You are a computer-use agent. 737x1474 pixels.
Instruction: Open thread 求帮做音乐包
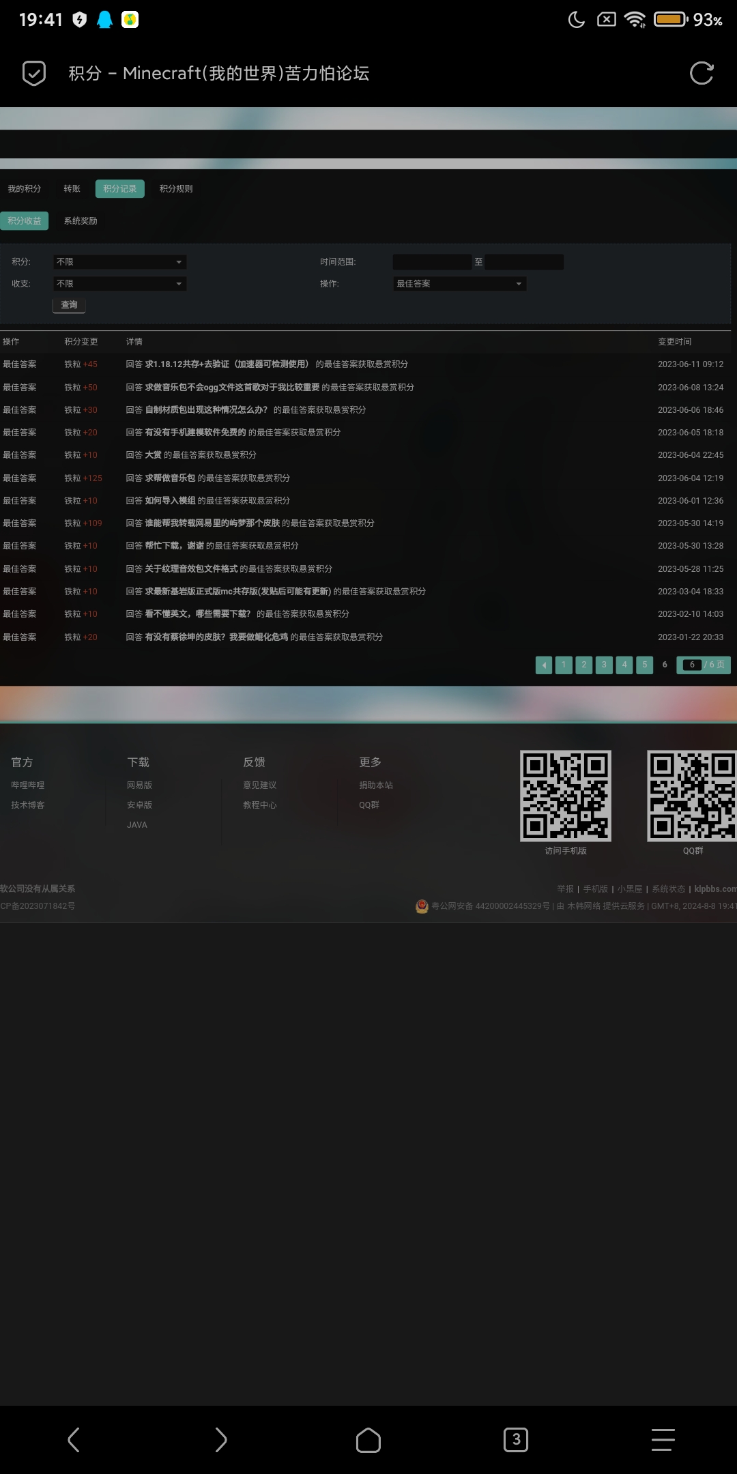pos(170,478)
